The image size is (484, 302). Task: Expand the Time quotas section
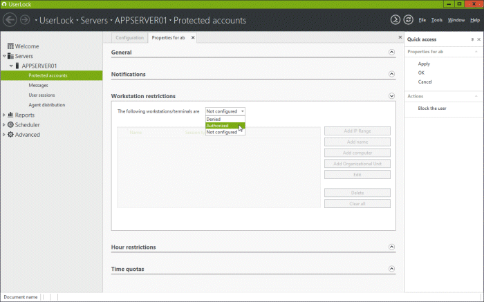(391, 268)
